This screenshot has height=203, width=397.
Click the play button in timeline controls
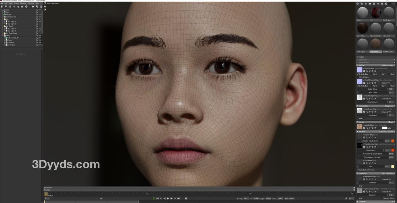[x=168, y=198]
